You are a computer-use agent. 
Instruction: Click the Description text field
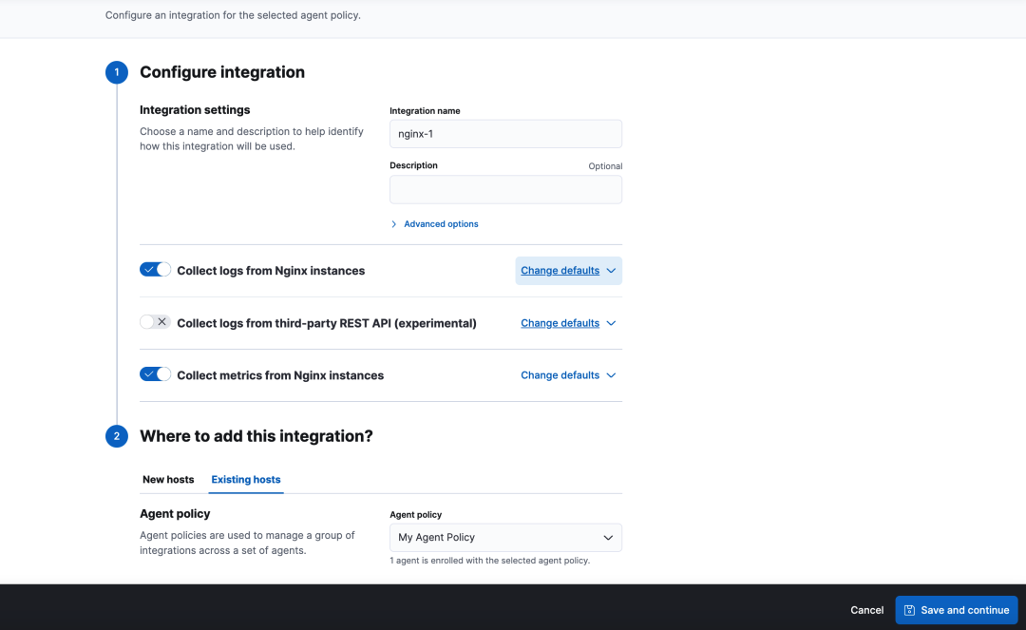[505, 189]
